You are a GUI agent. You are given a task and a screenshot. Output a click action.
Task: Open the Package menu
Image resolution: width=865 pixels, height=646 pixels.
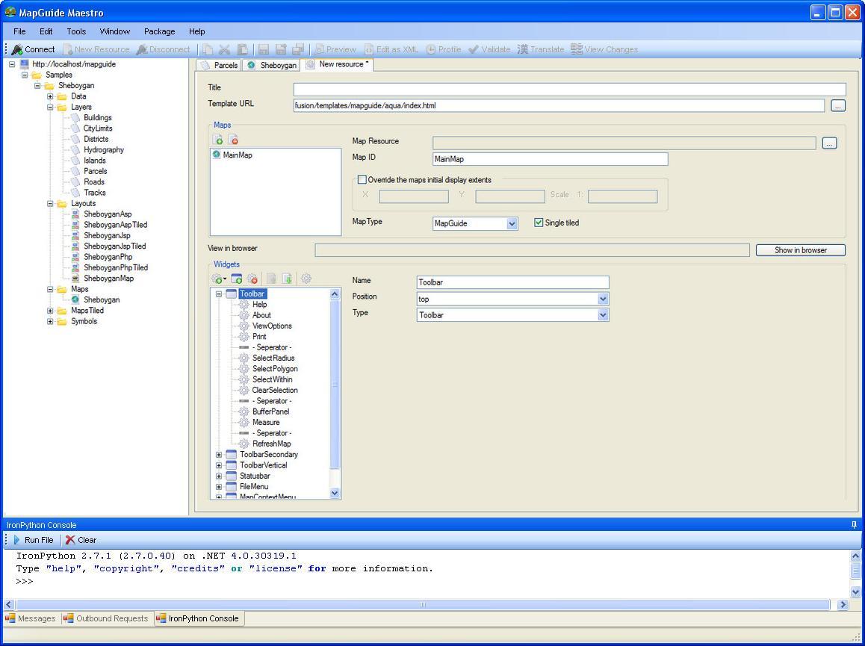click(158, 31)
